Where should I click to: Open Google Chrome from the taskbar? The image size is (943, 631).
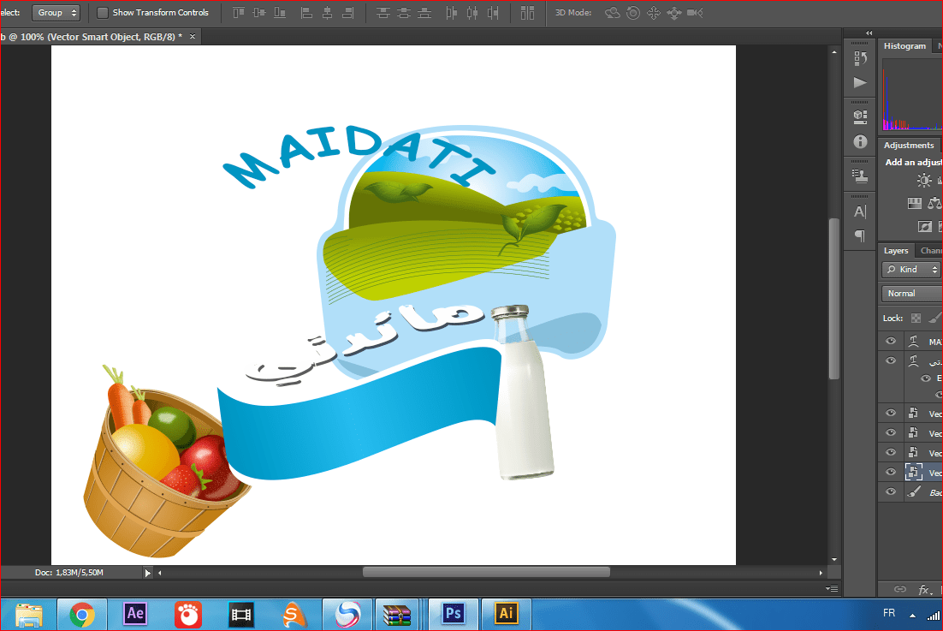82,614
